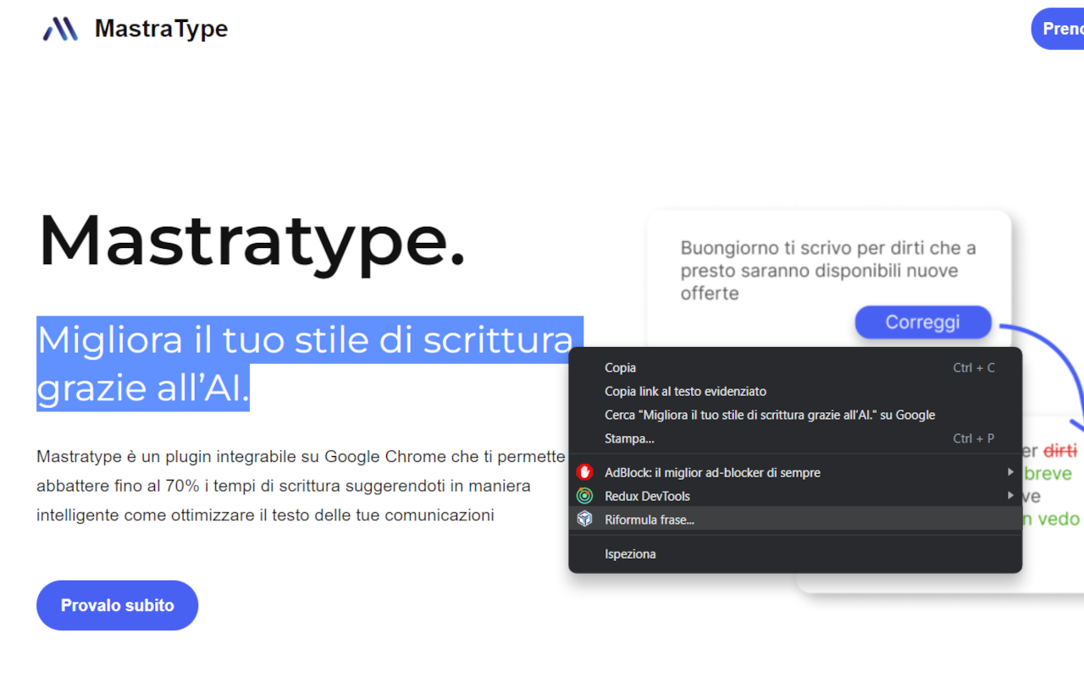Click text "presto saranno disponibili nuove"
Screen dimensions: 1084x677
click(819, 271)
